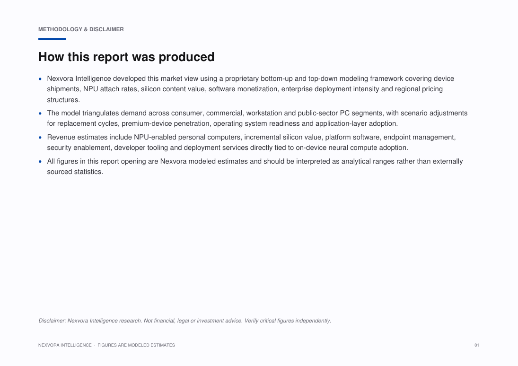Viewport: 518px width, 366px height.
Task: Click the fourth bullet point marker
Action: (40, 162)
